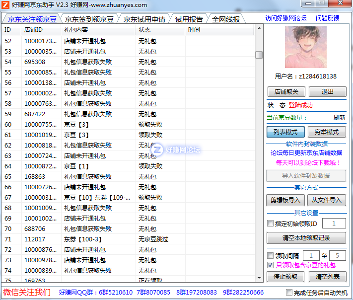Screen dimensions: 353x300
Task: Click QQ group 6群5210610 text
Action: tap(116, 293)
